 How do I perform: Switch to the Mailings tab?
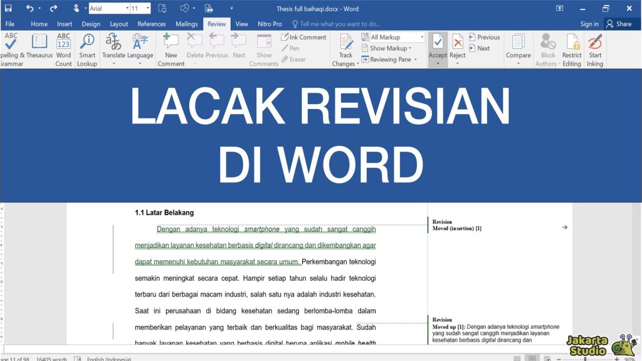click(x=187, y=24)
